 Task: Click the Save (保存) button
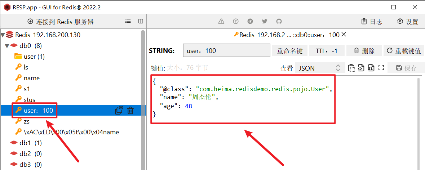click(x=406, y=68)
